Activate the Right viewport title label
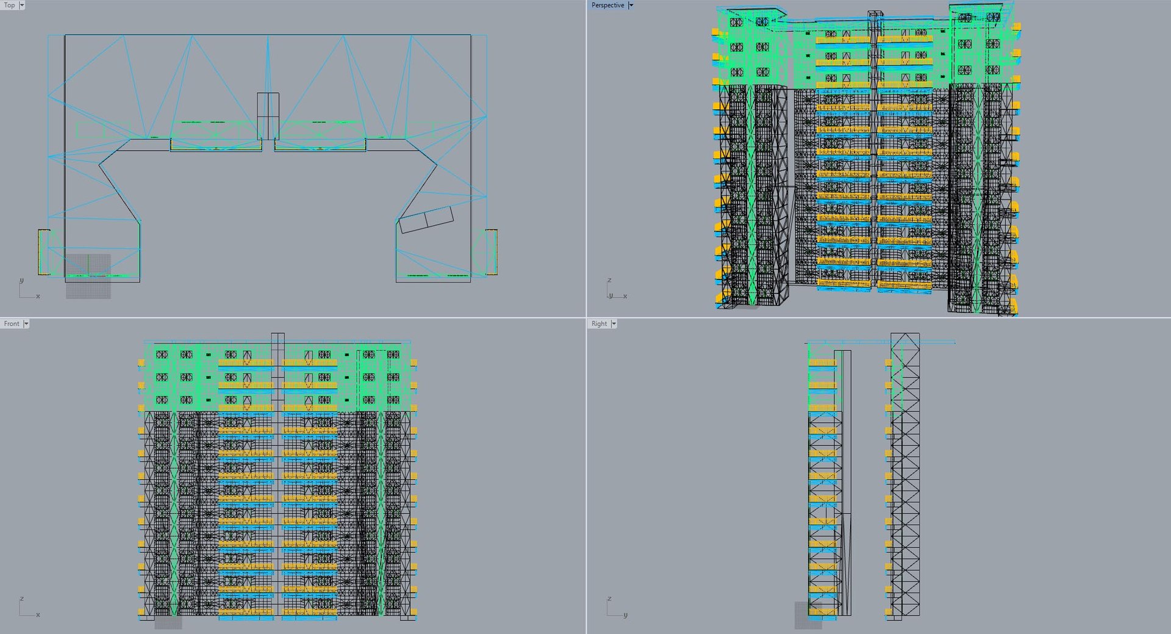The height and width of the screenshot is (634, 1171). click(599, 323)
